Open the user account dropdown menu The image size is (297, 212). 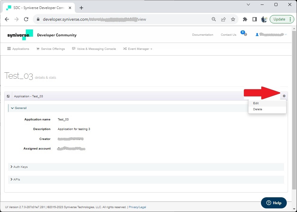[x=271, y=35]
